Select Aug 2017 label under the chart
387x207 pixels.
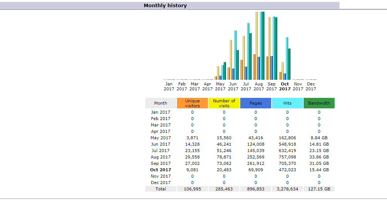259,87
